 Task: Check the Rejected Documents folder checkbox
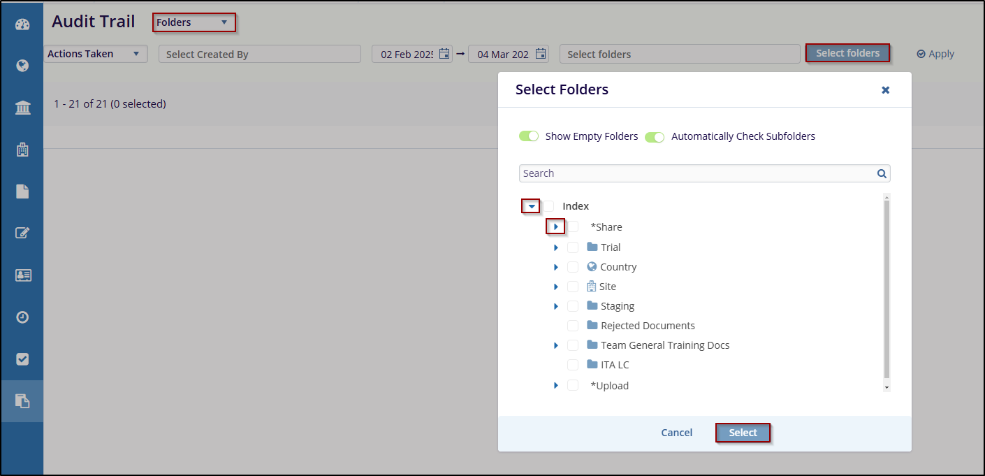(573, 326)
